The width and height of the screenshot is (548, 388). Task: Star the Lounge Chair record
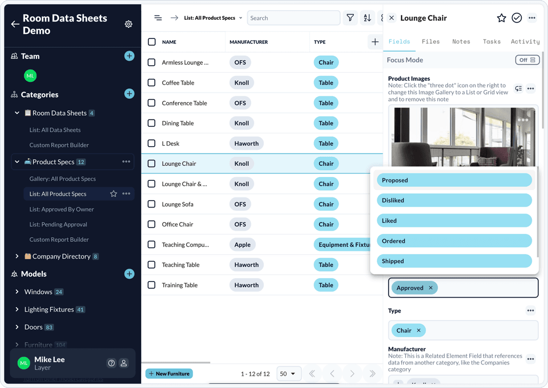pyautogui.click(x=501, y=18)
